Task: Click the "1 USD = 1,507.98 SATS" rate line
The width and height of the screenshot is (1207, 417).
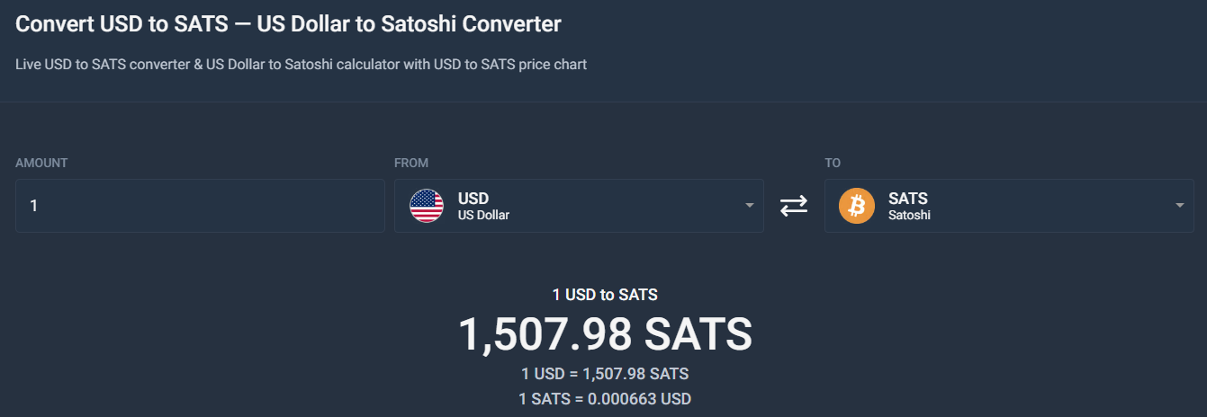Action: [605, 374]
